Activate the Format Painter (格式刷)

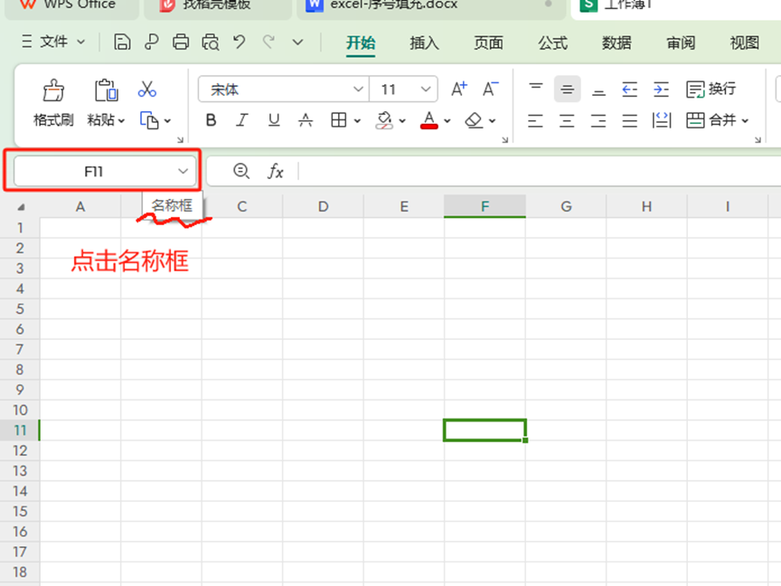click(x=53, y=103)
